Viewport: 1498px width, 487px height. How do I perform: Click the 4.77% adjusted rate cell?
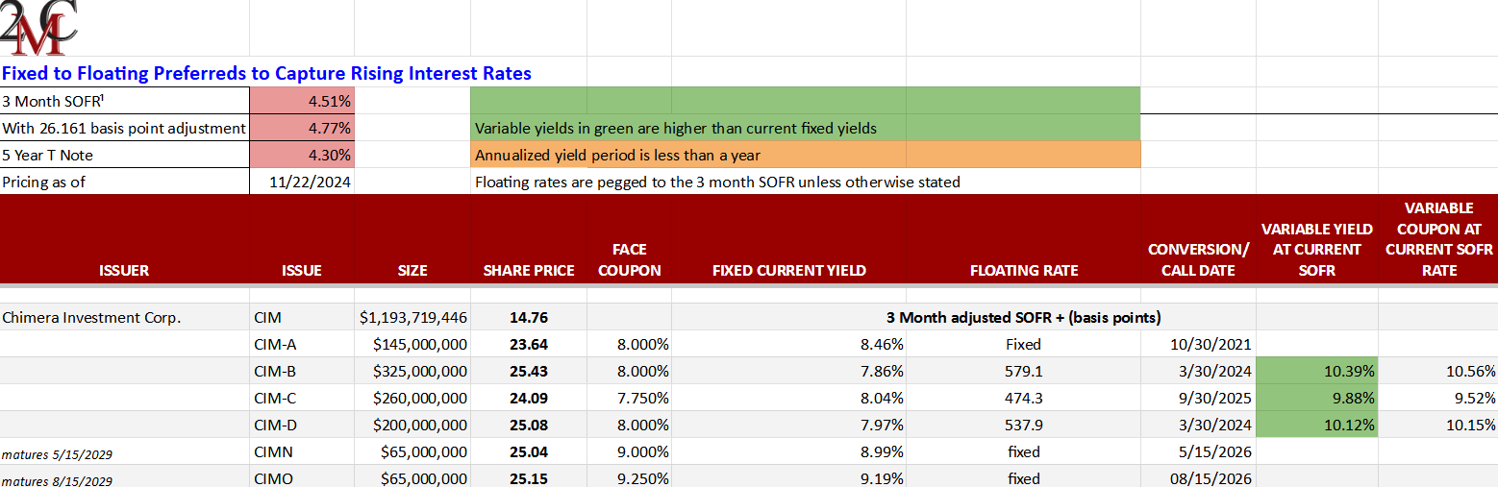pos(302,128)
